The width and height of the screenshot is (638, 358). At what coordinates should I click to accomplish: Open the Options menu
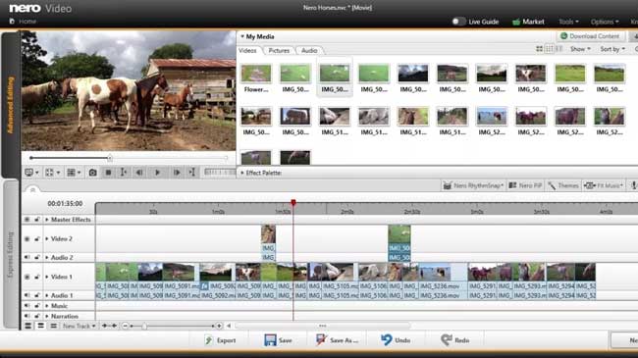click(605, 22)
